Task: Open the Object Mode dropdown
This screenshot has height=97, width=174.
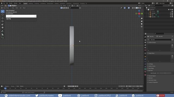Action: point(6,8)
